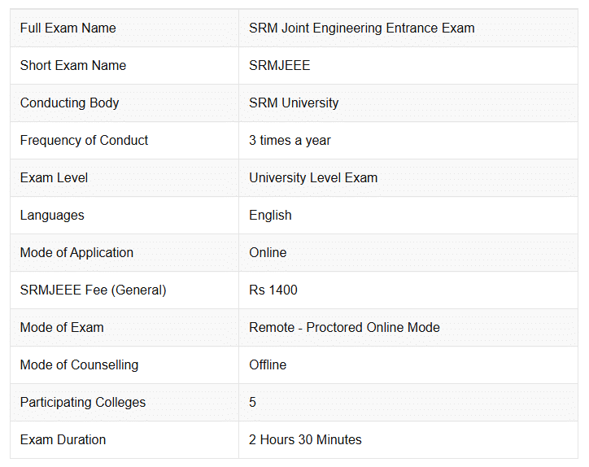Click the 'SRMJEEE Fee (General)' label
The image size is (589, 467).
[94, 290]
